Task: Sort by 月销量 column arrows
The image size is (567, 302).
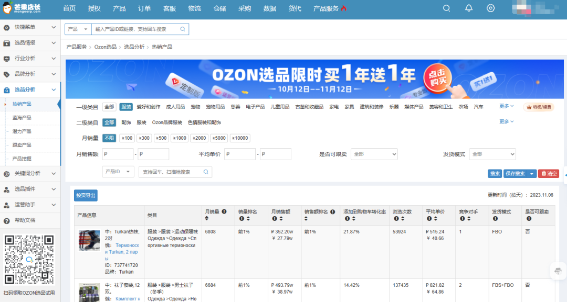Action: [207, 218]
